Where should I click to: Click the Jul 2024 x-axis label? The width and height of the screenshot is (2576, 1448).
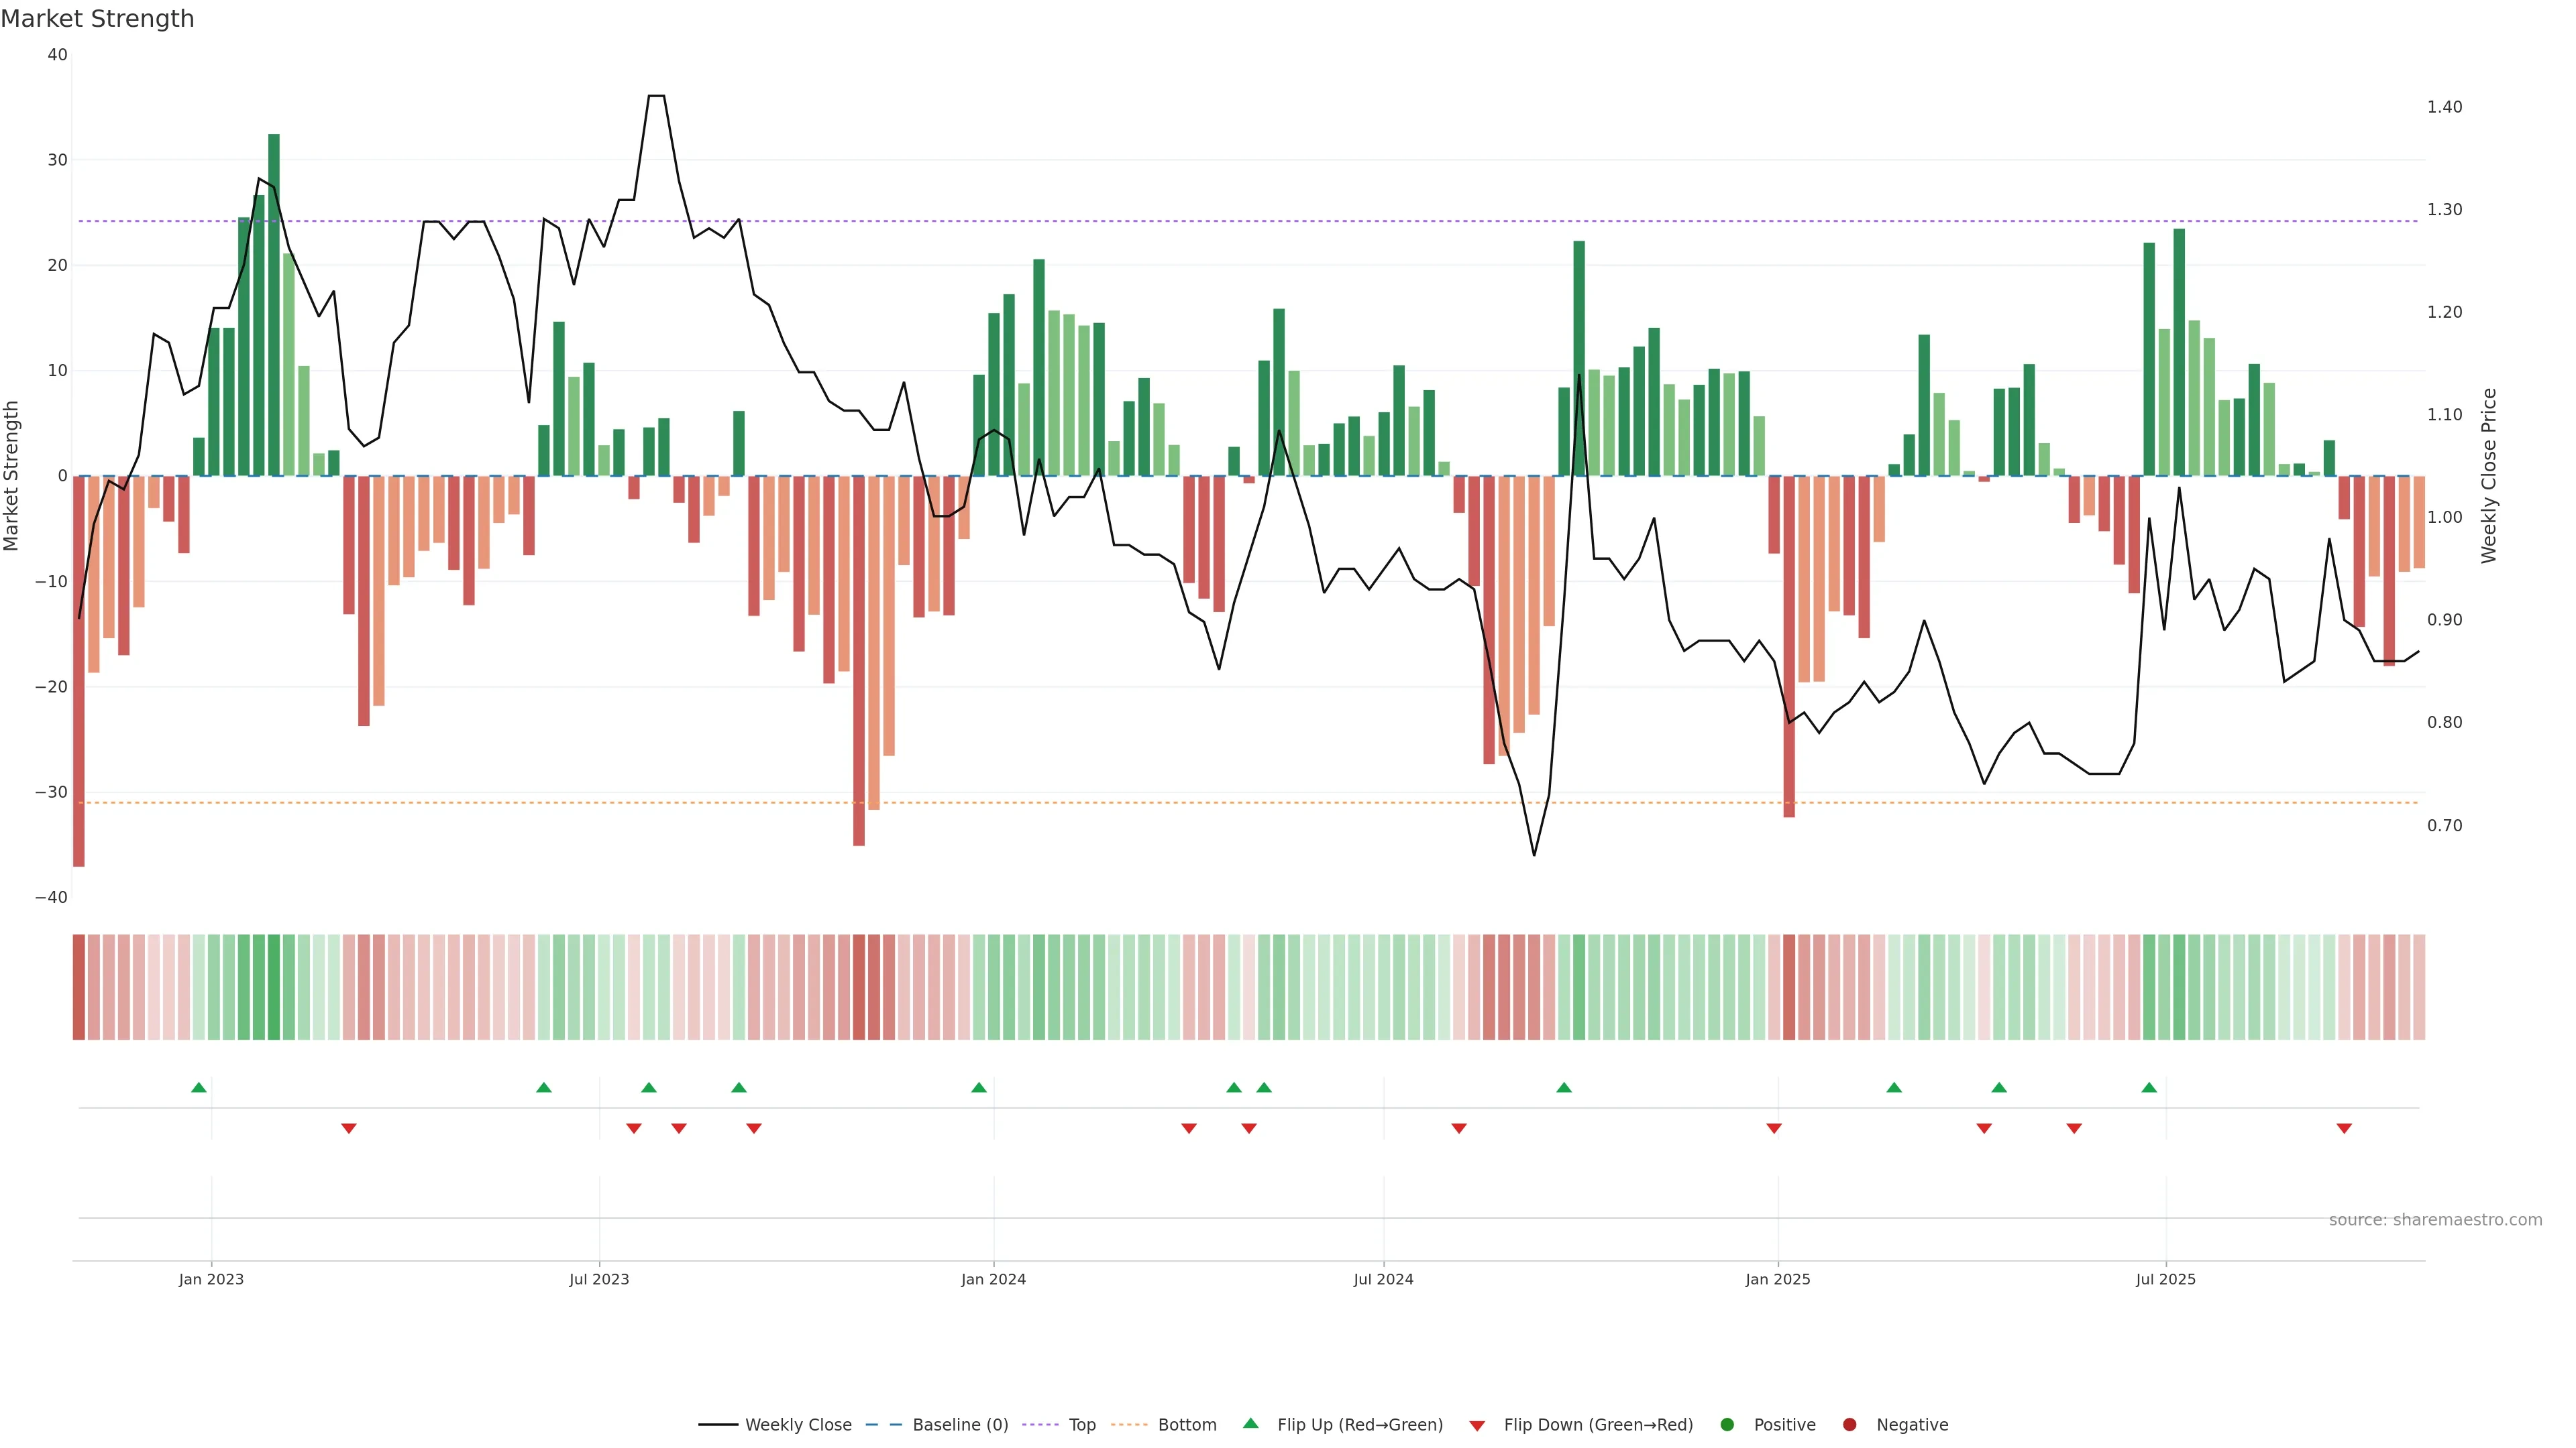click(x=1383, y=1279)
